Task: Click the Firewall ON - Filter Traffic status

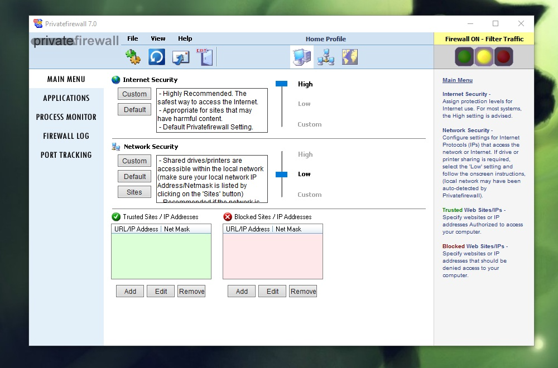Action: coord(484,39)
